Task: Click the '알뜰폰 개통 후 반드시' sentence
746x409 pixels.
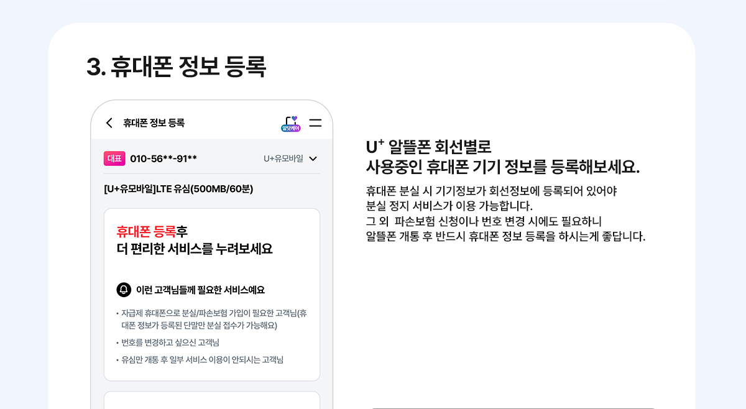Action: click(x=506, y=237)
